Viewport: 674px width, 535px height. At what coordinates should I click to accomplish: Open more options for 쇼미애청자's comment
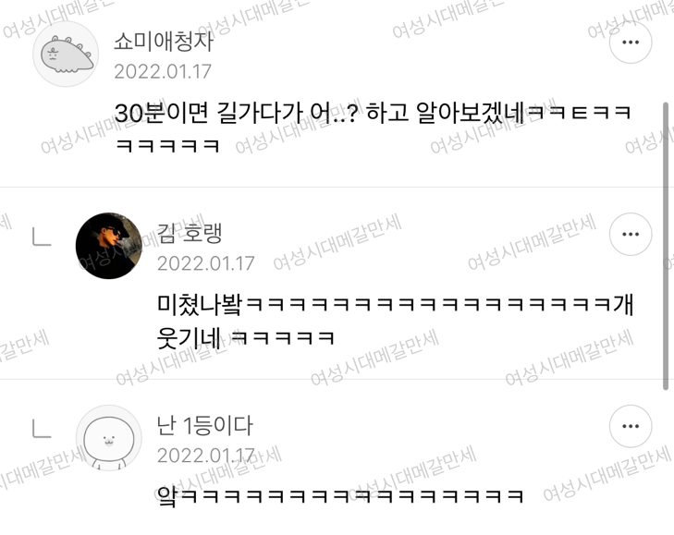(631, 43)
